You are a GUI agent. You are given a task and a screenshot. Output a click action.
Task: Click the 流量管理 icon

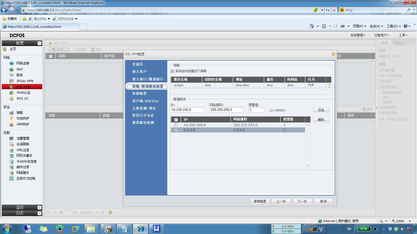tap(11, 138)
